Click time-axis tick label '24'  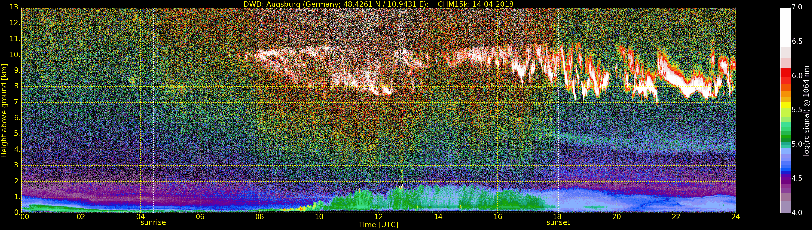pyautogui.click(x=736, y=216)
